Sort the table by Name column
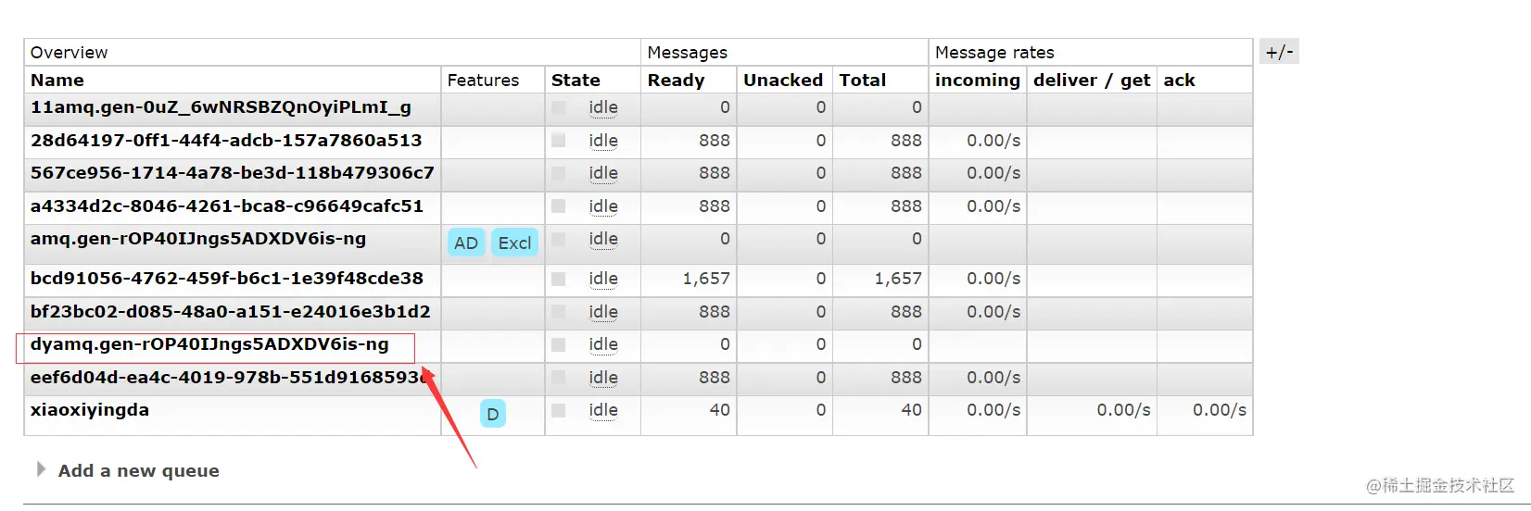Image resolution: width=1531 pixels, height=511 pixels. (x=57, y=81)
